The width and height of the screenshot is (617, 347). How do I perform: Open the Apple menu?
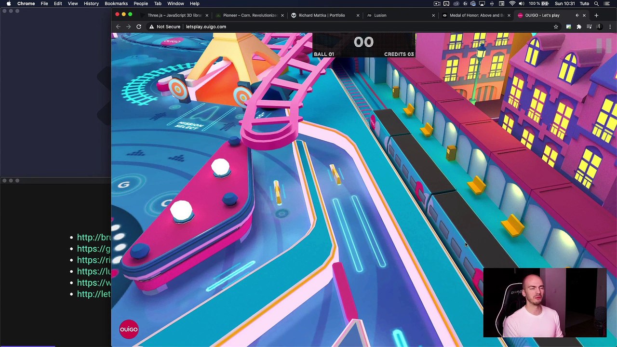point(9,3)
